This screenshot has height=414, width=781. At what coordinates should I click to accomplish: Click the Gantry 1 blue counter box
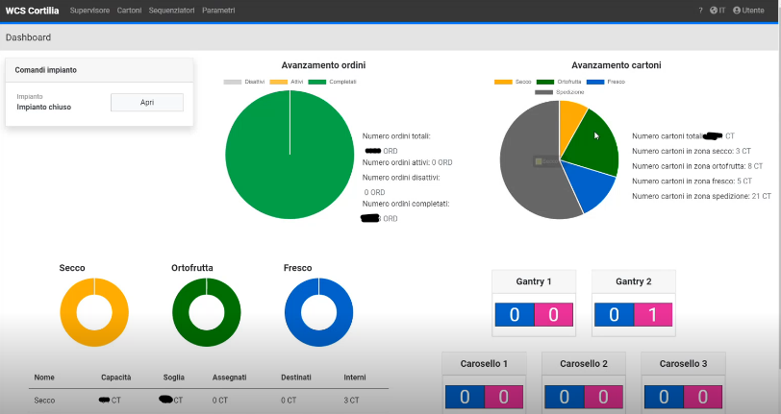coord(515,315)
